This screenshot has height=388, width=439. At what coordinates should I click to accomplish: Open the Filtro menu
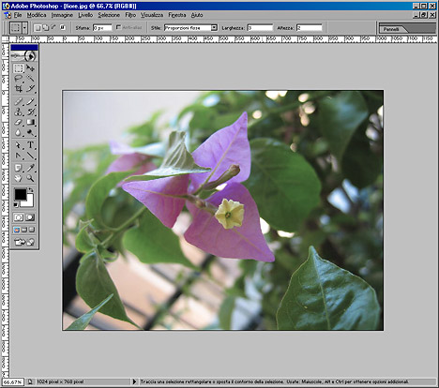[x=130, y=15]
